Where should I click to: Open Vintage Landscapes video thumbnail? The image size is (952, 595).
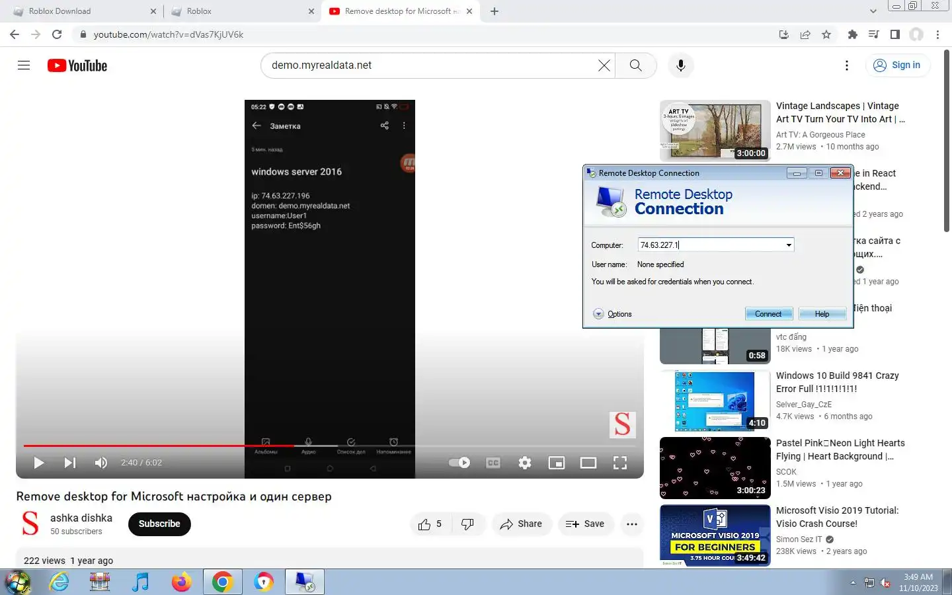[715, 130]
